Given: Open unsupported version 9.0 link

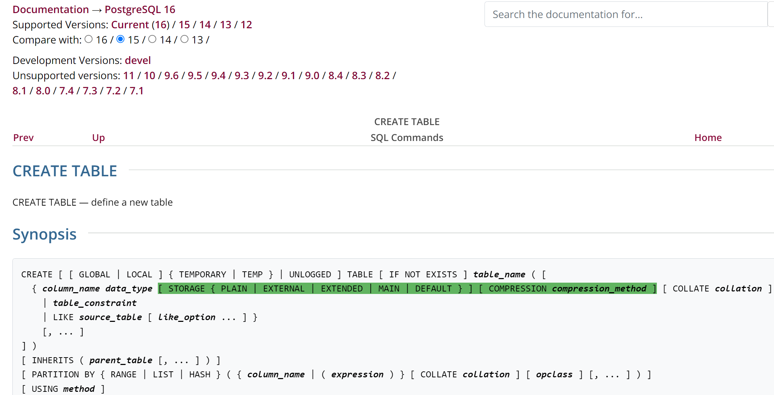Looking at the screenshot, I should coord(312,76).
